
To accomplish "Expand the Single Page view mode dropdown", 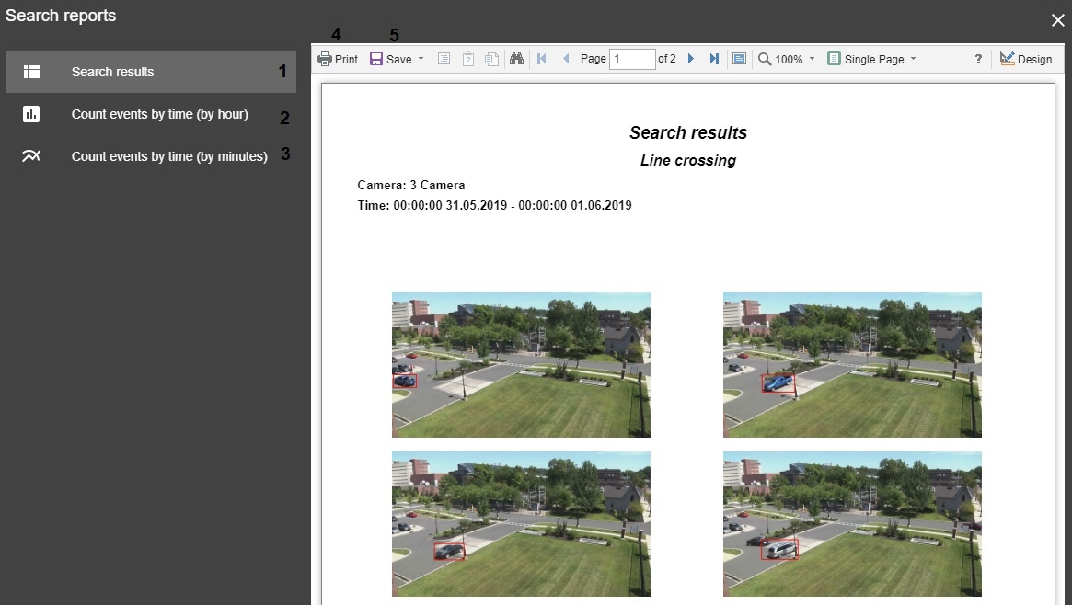I will [871, 59].
